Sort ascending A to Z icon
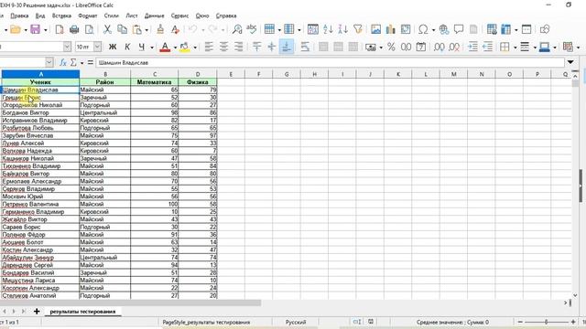The width and height of the screenshot is (586, 329). click(x=328, y=29)
